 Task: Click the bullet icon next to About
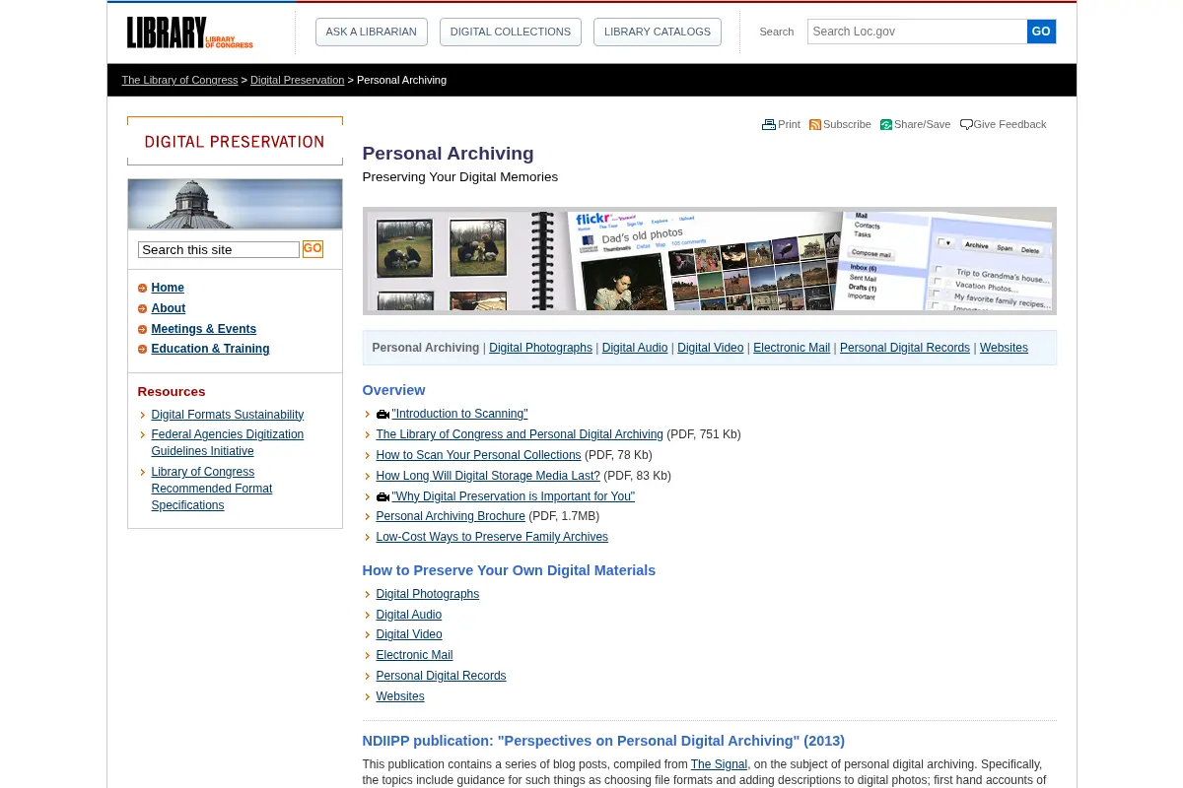click(x=142, y=308)
